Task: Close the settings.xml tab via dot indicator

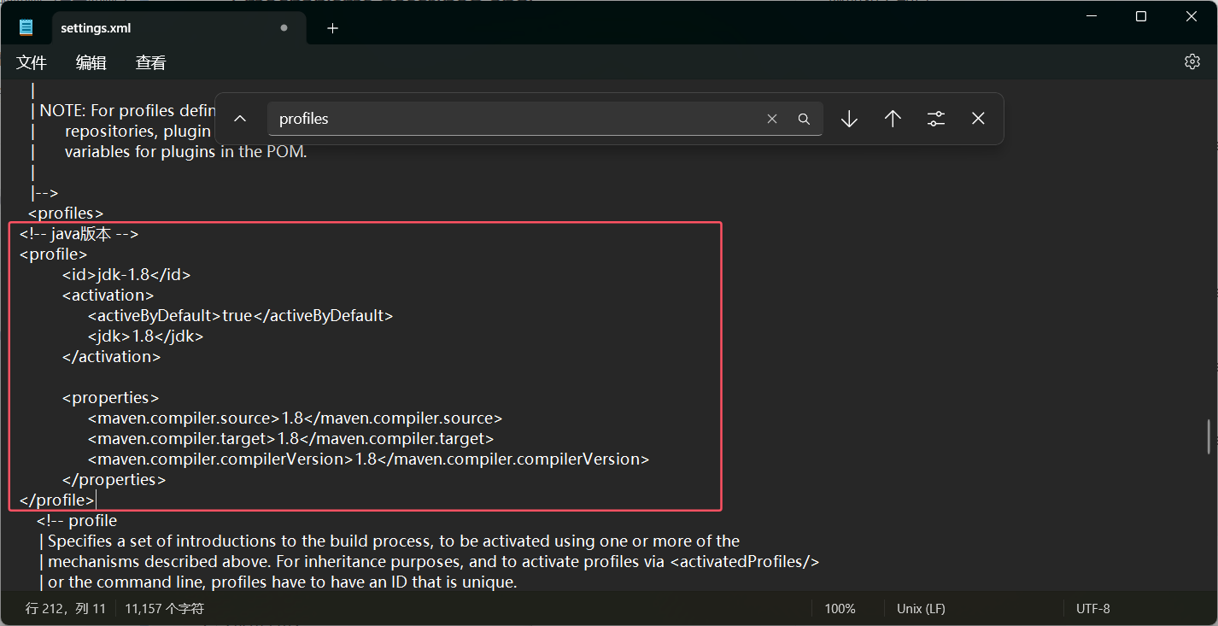Action: tap(284, 28)
